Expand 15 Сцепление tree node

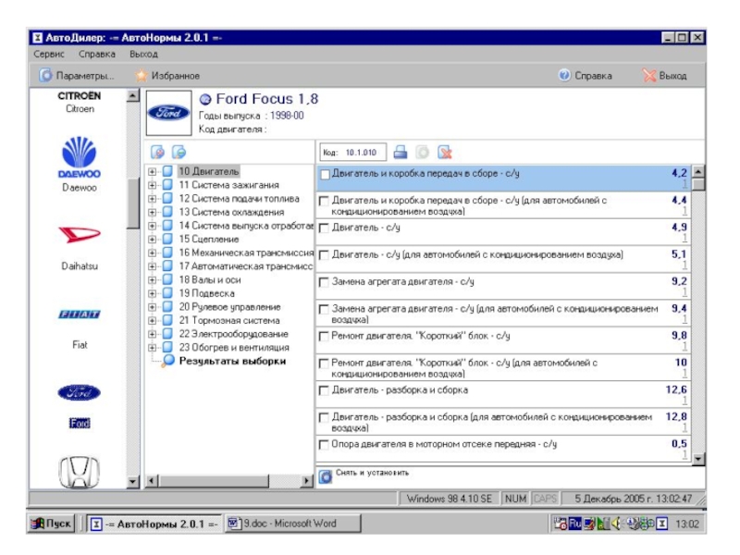click(152, 240)
